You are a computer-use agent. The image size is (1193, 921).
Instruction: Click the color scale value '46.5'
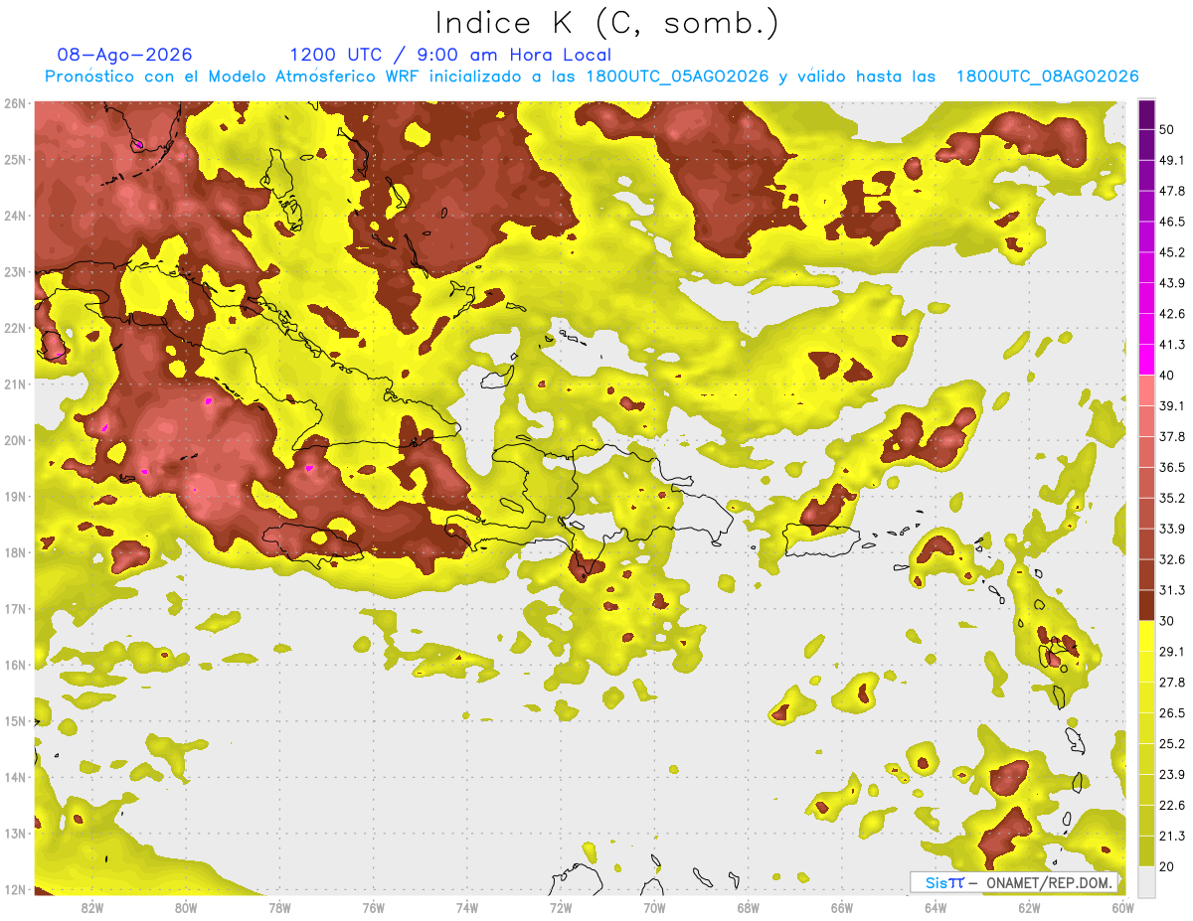coord(1172,222)
